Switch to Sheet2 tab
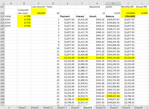Image resolution: width=149 pixels, height=109 pixels. pyautogui.click(x=35, y=108)
